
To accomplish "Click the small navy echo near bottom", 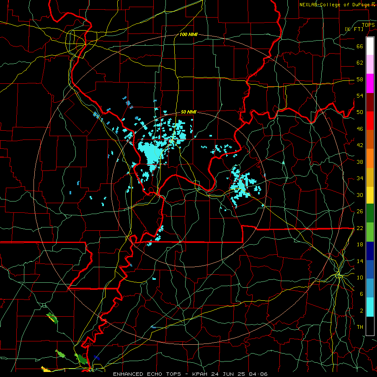I will [x=97, y=358].
